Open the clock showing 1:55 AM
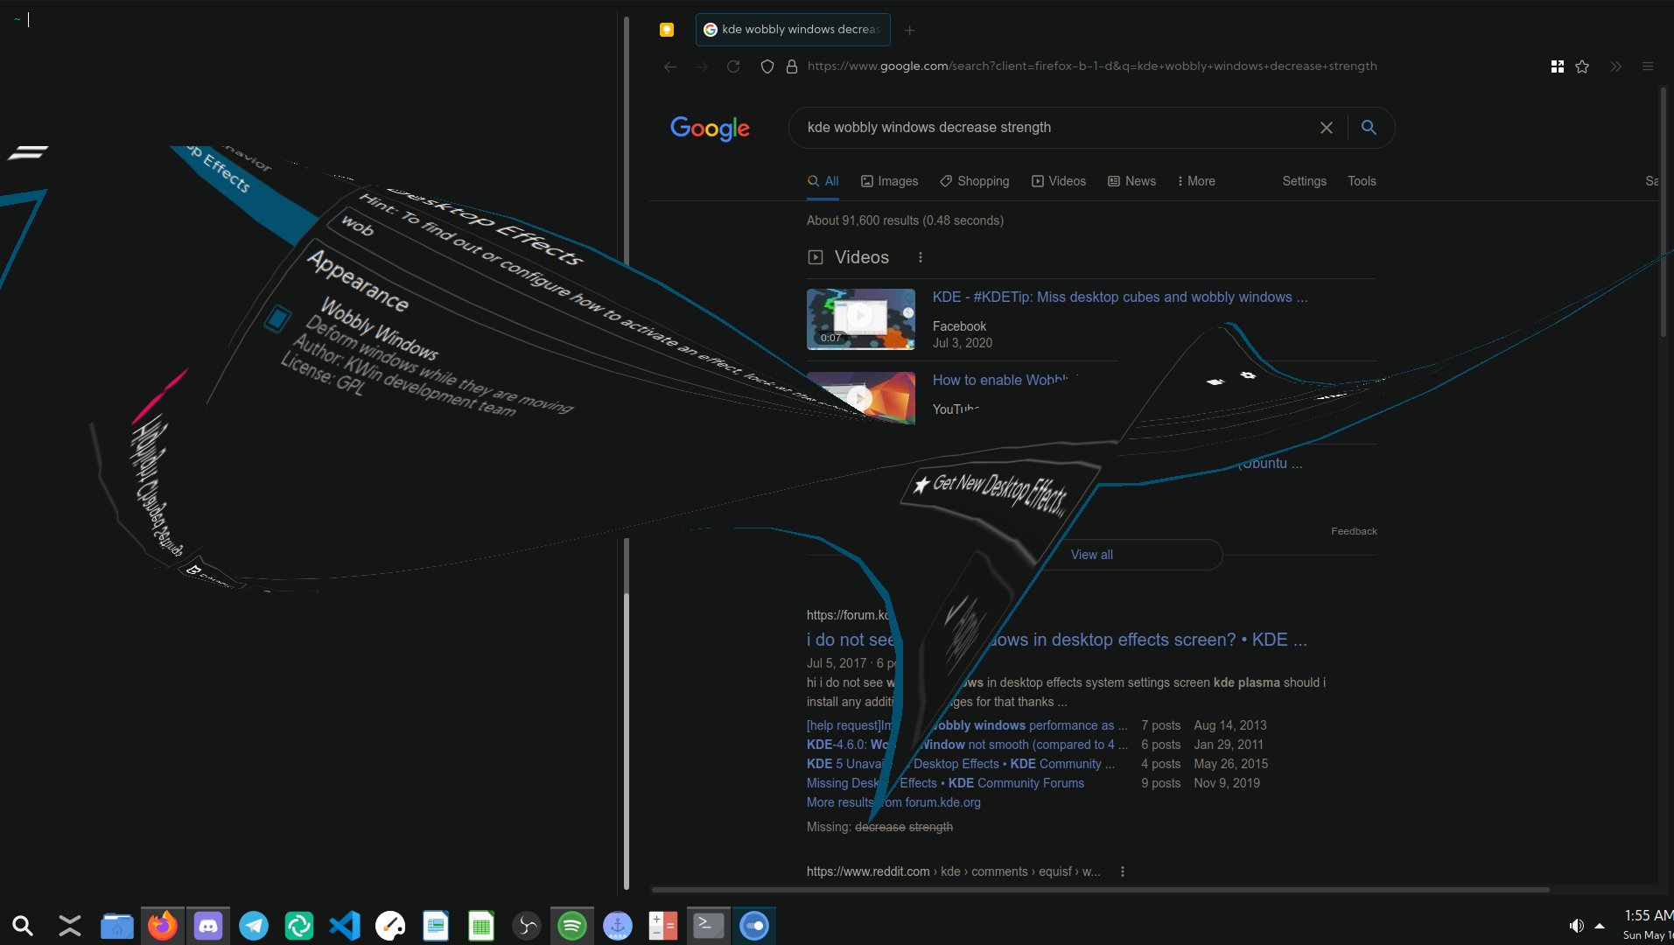Image resolution: width=1674 pixels, height=945 pixels. point(1649,925)
